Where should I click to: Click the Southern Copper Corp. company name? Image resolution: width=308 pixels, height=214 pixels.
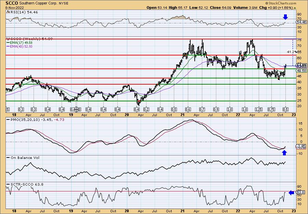click(x=38, y=3)
